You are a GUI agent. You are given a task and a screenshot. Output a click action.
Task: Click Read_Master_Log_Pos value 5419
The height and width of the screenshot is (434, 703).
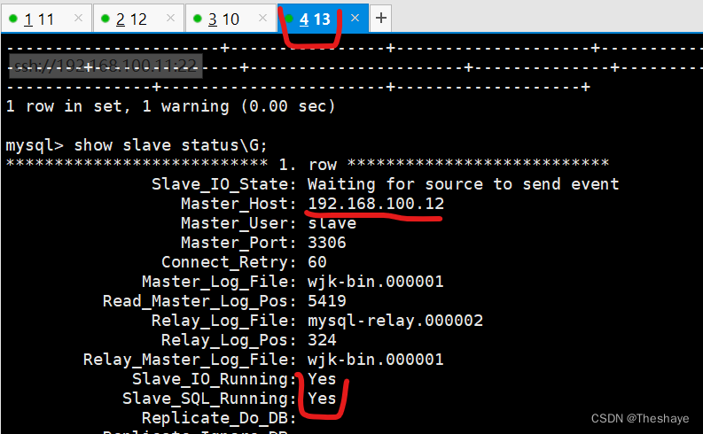tap(327, 301)
